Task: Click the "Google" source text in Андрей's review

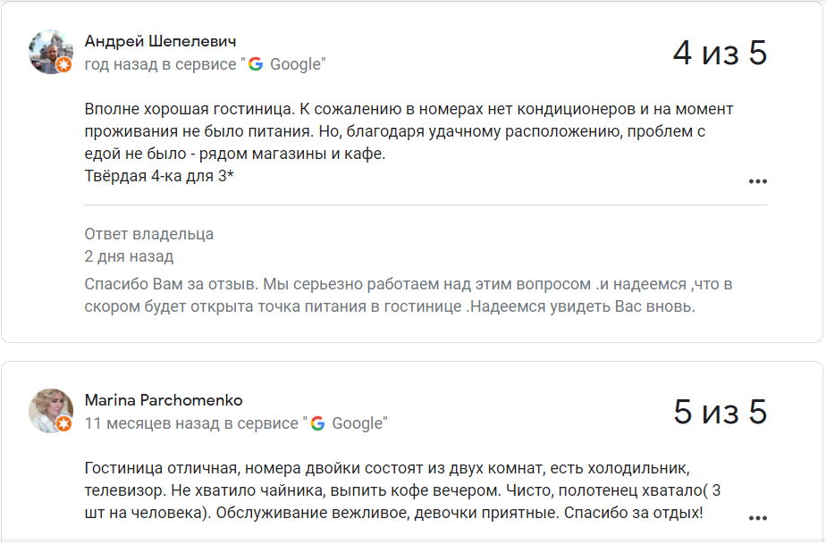Action: 295,64
